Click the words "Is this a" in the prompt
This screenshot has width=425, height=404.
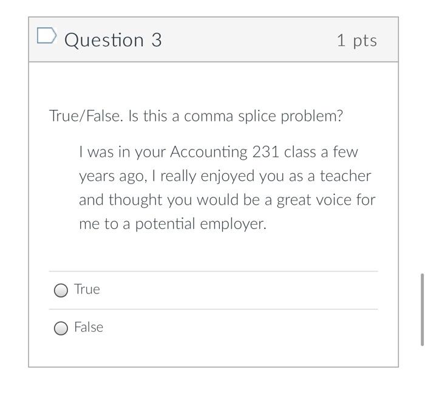(x=154, y=116)
